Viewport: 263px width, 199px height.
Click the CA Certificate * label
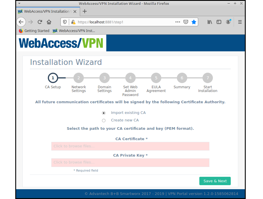(131, 139)
